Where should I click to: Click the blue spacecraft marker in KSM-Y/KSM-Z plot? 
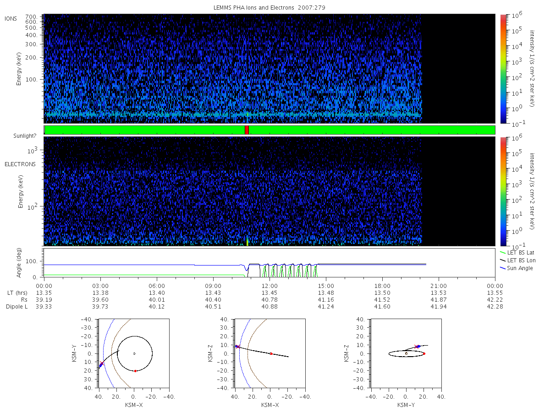pos(418,347)
